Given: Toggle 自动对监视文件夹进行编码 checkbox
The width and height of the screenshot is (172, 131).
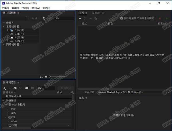Looking at the screenshot, I should (122, 18).
